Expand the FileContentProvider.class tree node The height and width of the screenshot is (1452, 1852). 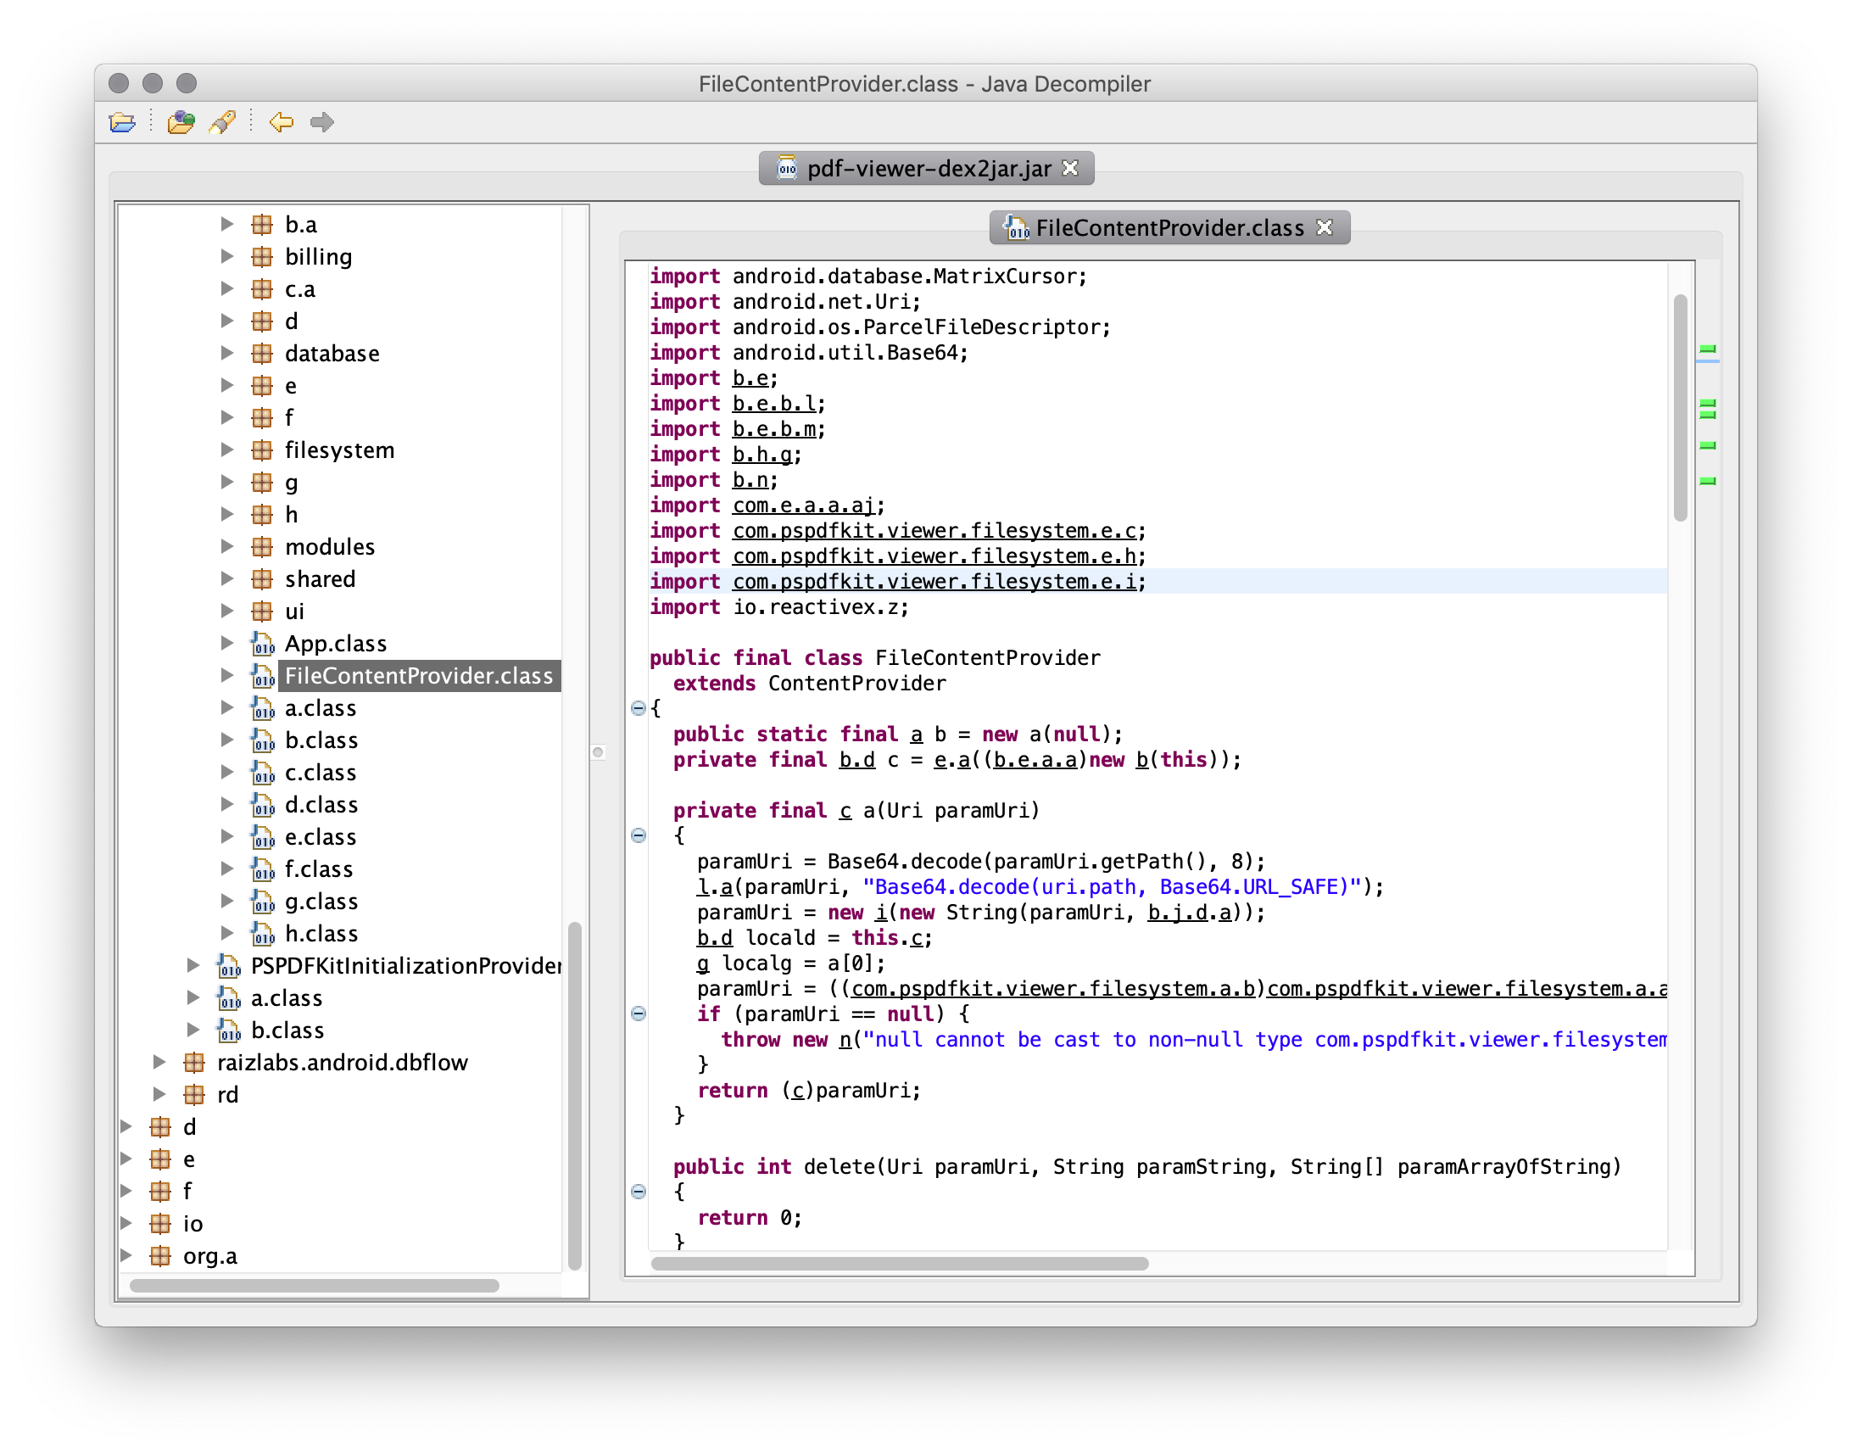pyautogui.click(x=227, y=676)
